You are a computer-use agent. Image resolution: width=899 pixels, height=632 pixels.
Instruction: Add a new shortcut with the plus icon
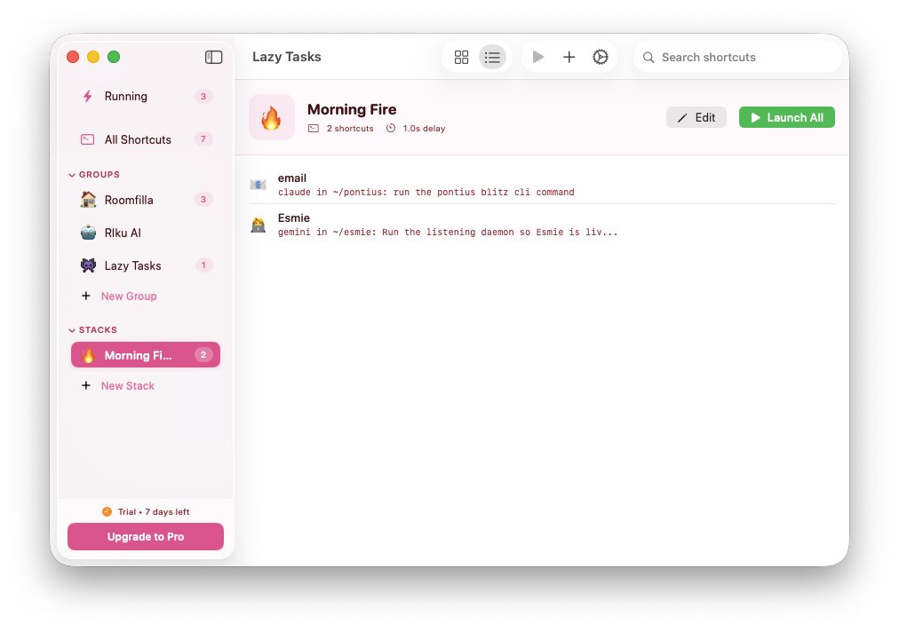click(x=569, y=57)
